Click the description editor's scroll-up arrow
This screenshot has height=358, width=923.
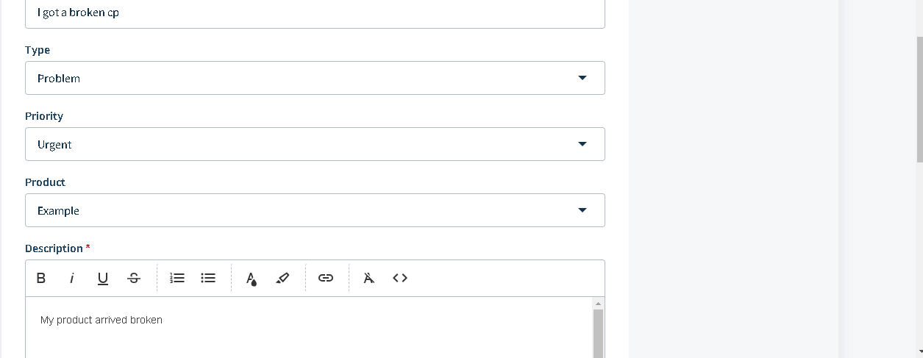(x=598, y=304)
